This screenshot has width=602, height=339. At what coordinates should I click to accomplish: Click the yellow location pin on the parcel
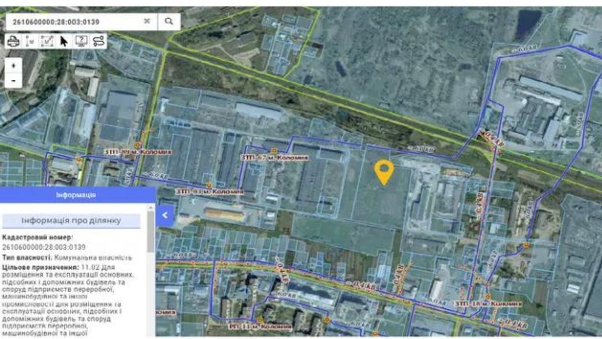384,171
